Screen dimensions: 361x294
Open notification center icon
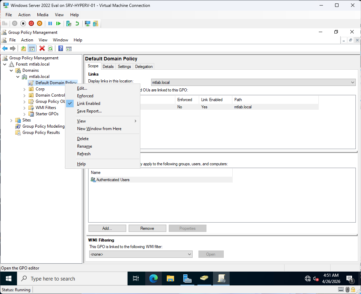tap(350, 279)
